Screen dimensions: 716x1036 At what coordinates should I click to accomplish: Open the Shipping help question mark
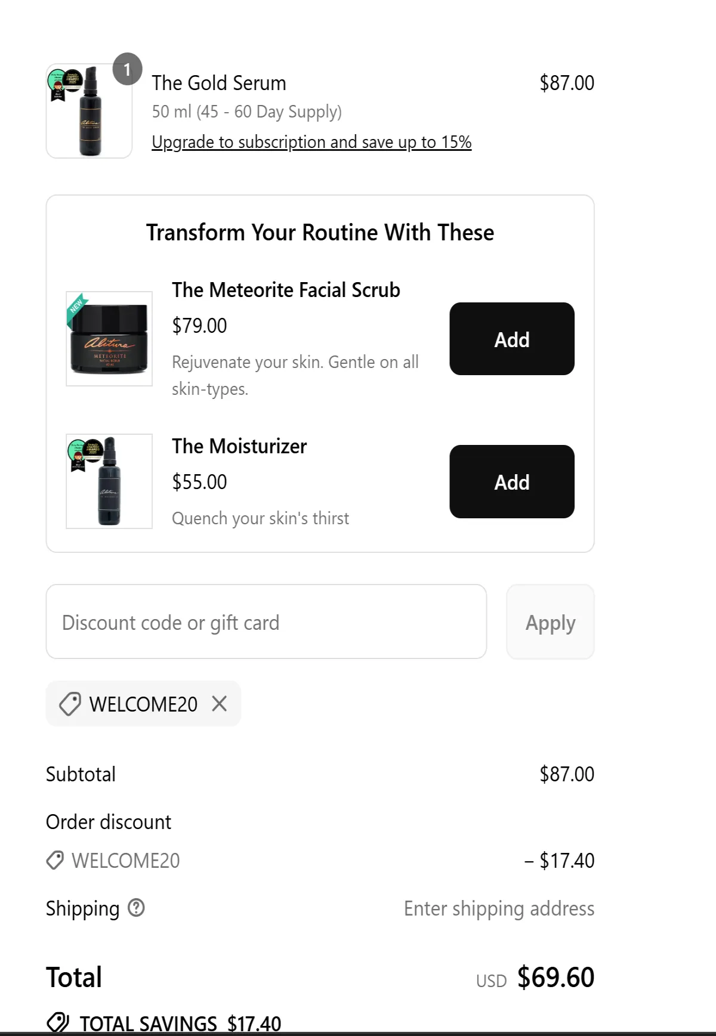137,908
